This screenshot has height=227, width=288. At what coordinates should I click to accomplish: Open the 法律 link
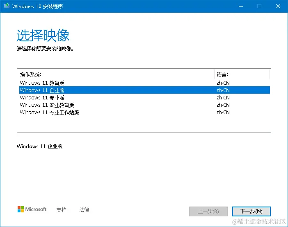coord(84,210)
